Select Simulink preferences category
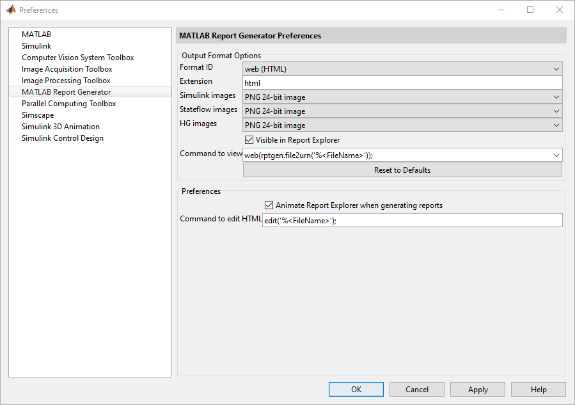Image resolution: width=575 pixels, height=405 pixels. [x=36, y=46]
